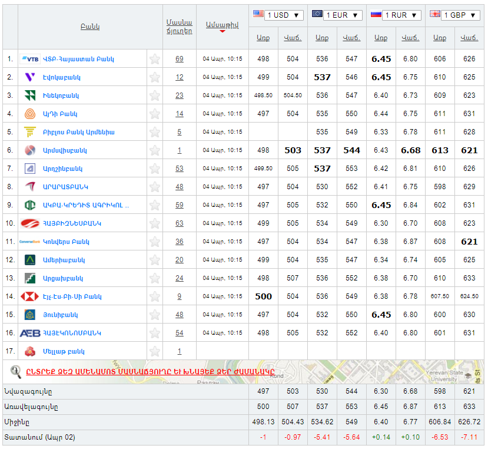Sort by the Բանկ column header

tap(89, 27)
